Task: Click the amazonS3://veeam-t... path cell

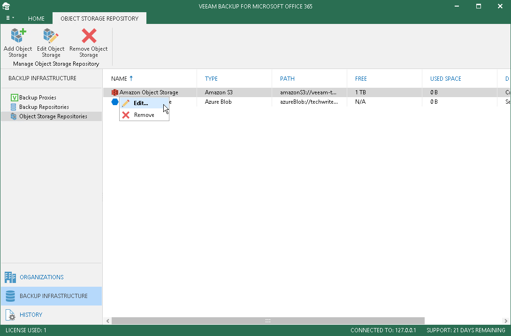Action: [308, 92]
